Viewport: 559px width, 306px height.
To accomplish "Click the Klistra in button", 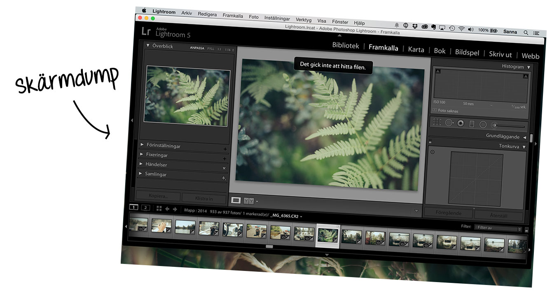I will tap(204, 198).
